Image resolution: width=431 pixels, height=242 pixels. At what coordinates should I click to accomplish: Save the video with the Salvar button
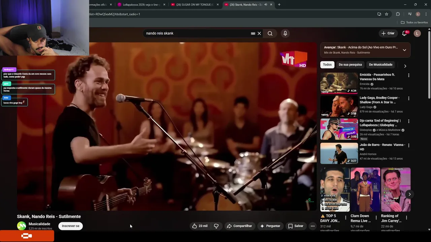click(x=296, y=226)
